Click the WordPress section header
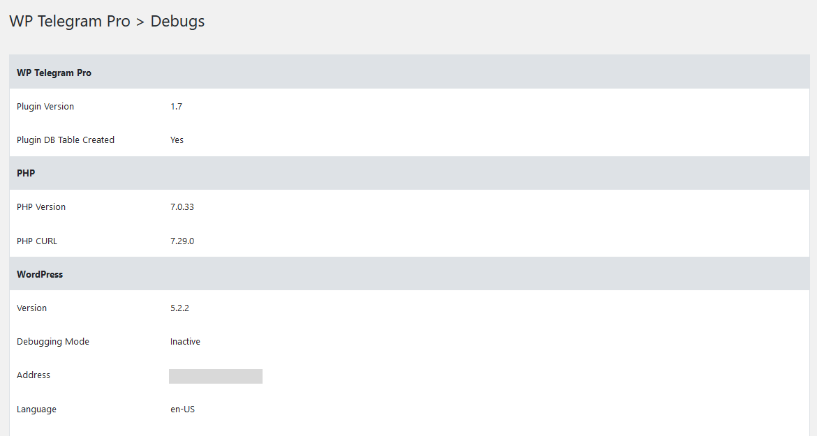This screenshot has width=817, height=436. (40, 274)
